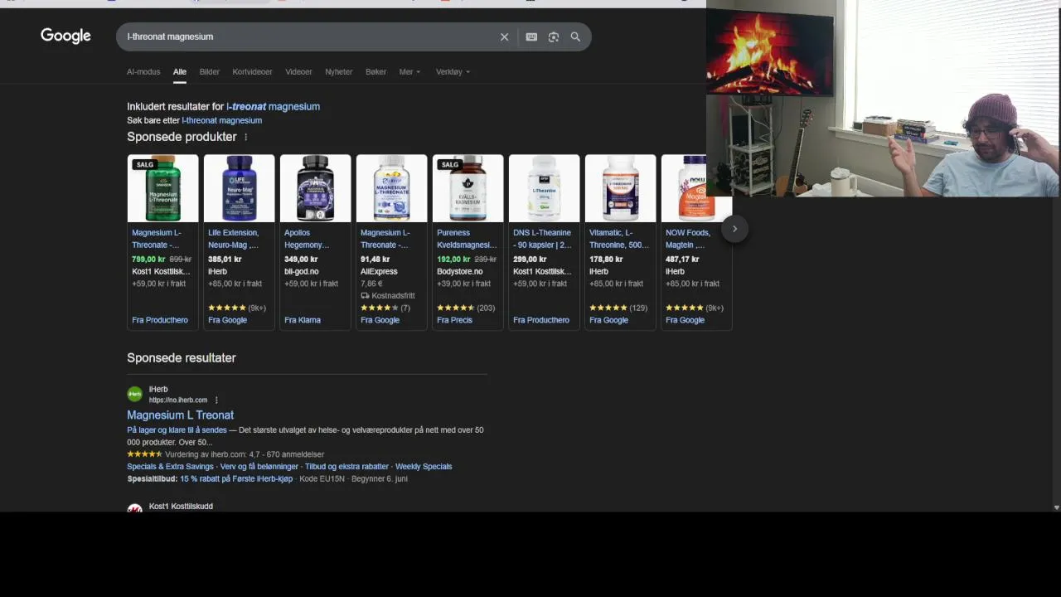
Task: Open options dots next to iHerb URL
Action: [216, 400]
